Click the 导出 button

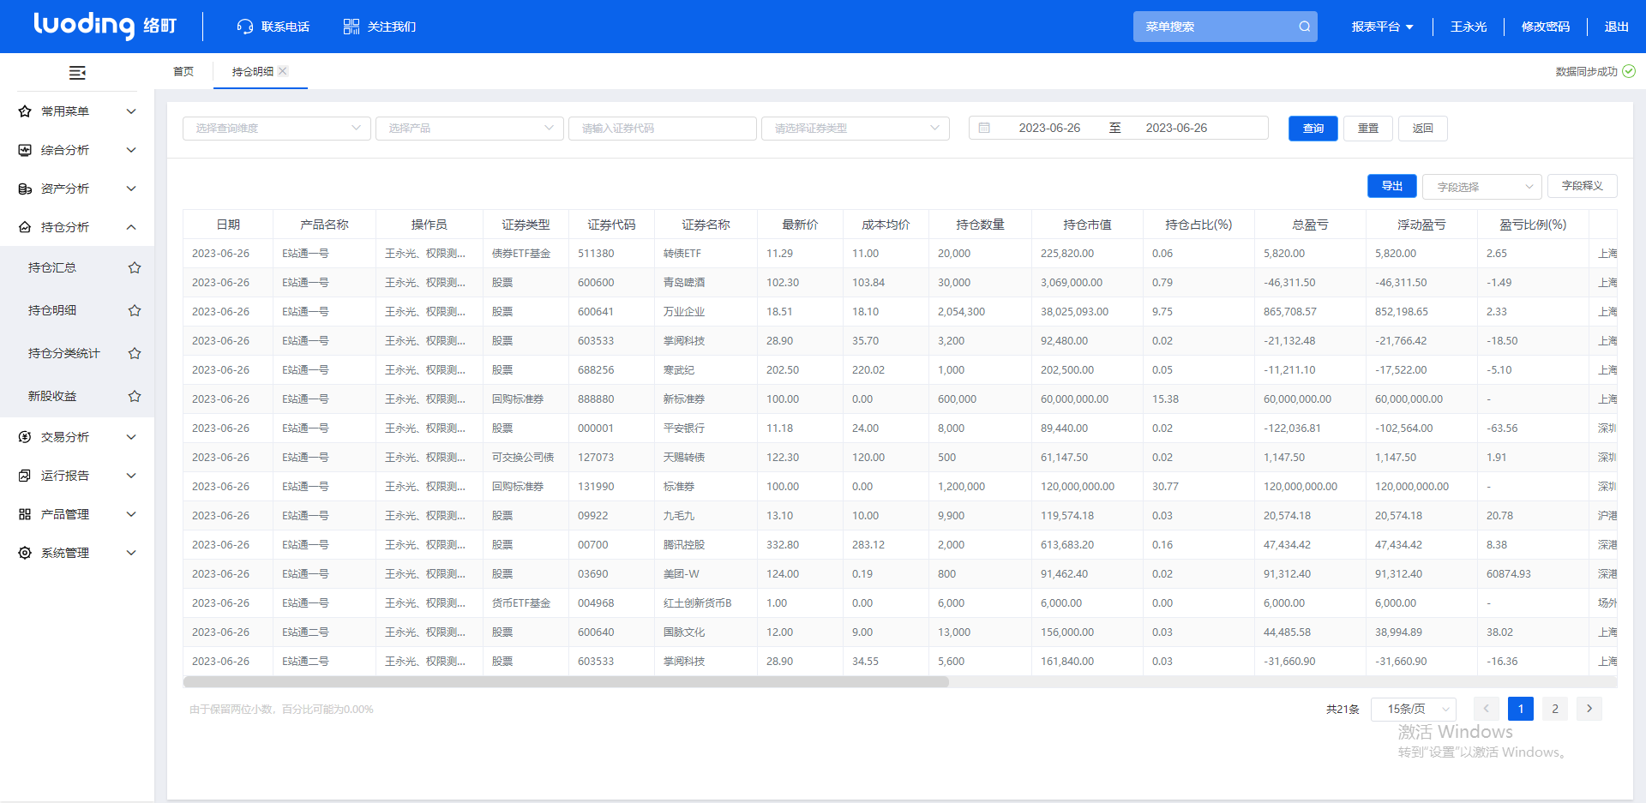point(1392,186)
